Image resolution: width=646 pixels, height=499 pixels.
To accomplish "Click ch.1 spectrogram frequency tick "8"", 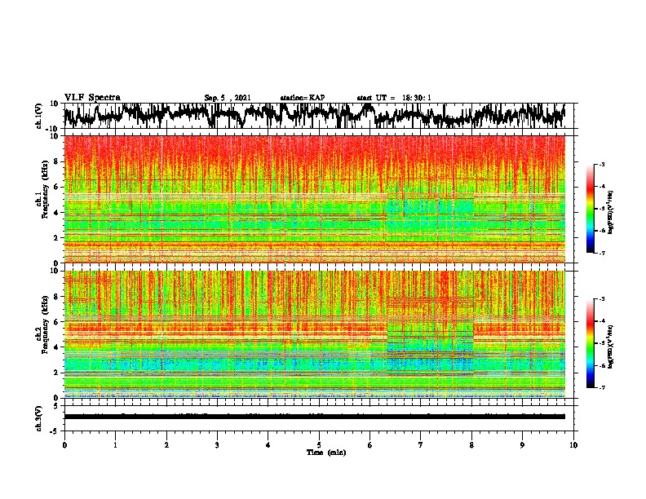I will (57, 161).
